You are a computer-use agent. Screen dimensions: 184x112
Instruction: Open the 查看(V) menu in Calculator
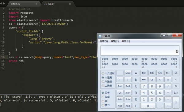pos(104,41)
